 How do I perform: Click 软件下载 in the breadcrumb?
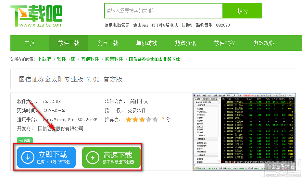click(x=66, y=59)
